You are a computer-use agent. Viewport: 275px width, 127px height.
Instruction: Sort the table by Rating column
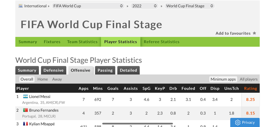point(251,88)
